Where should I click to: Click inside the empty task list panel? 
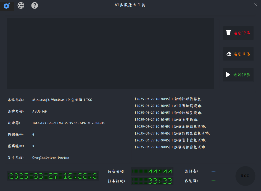[x=110, y=53]
